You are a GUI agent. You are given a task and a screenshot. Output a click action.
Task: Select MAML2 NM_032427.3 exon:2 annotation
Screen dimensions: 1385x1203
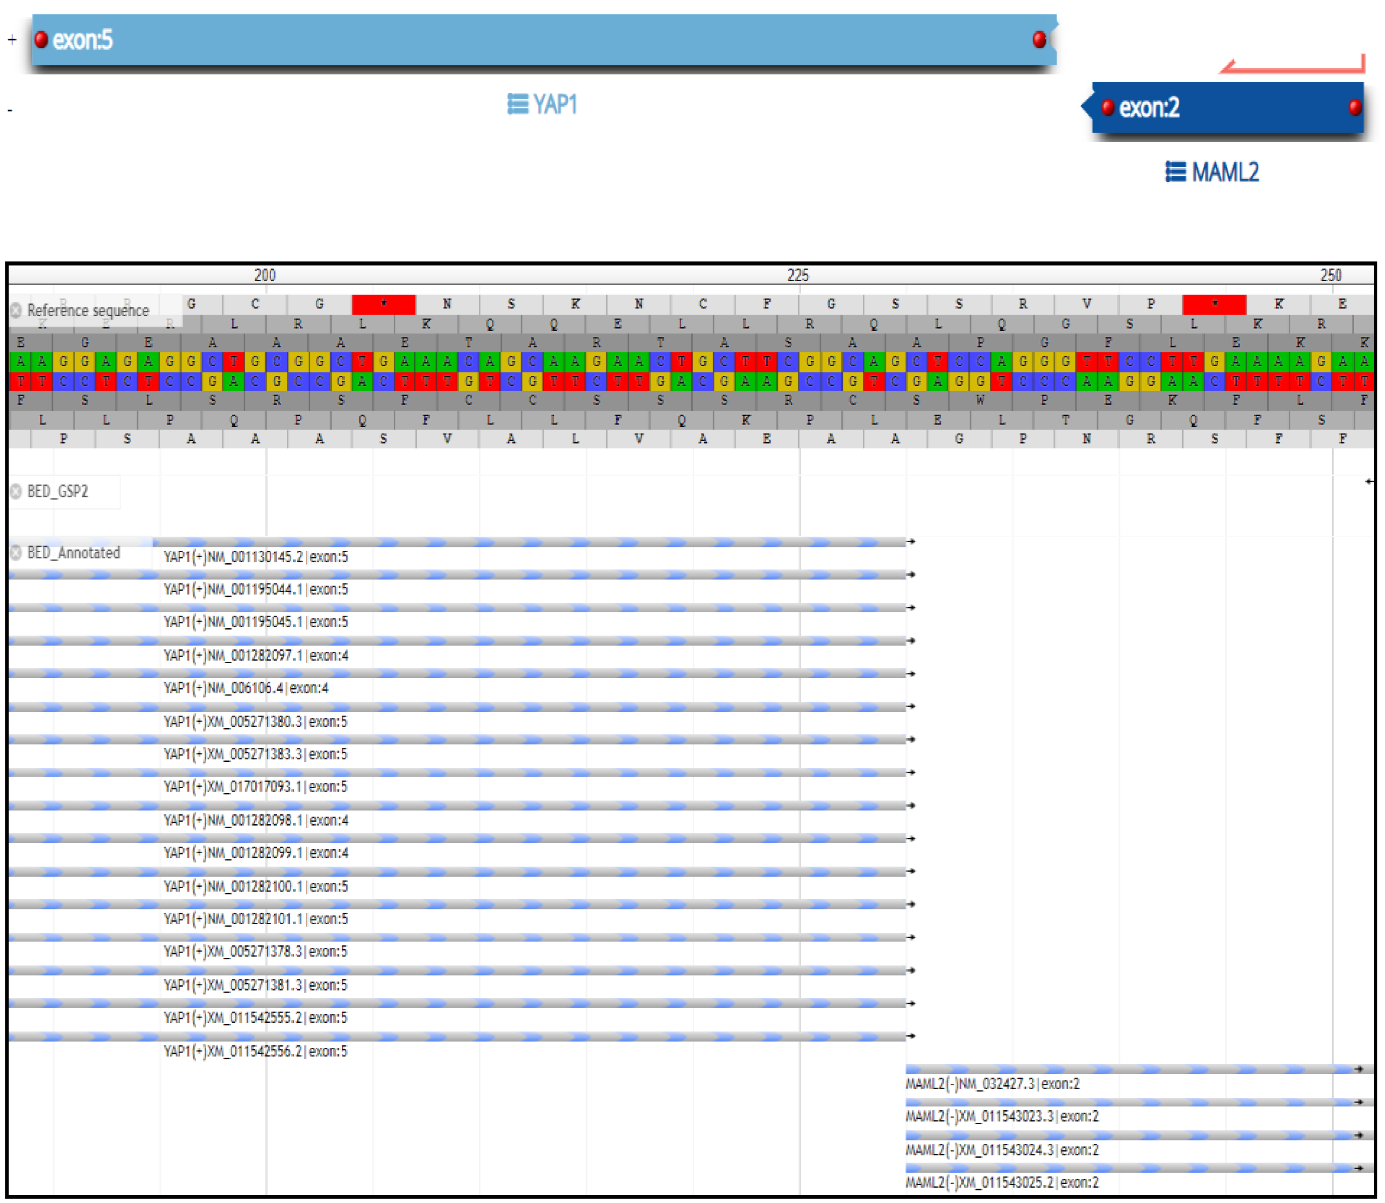992,1083
